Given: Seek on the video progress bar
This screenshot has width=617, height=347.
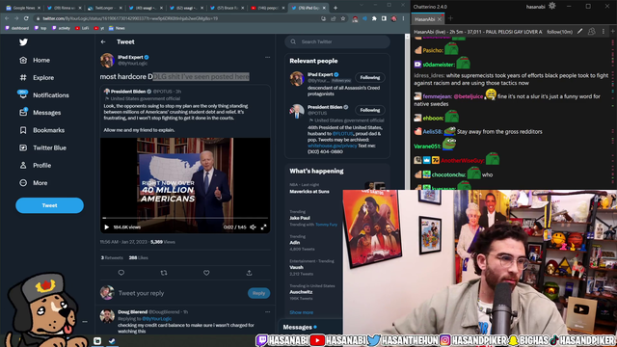Looking at the screenshot, I should (185, 218).
